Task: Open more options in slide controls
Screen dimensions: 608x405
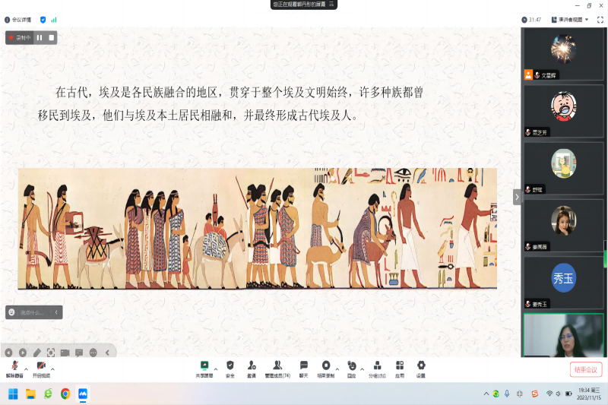Action: (x=93, y=353)
